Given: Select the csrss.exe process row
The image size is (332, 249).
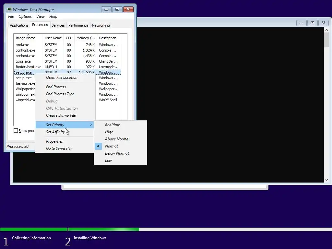Looking at the screenshot, I should point(67,61).
